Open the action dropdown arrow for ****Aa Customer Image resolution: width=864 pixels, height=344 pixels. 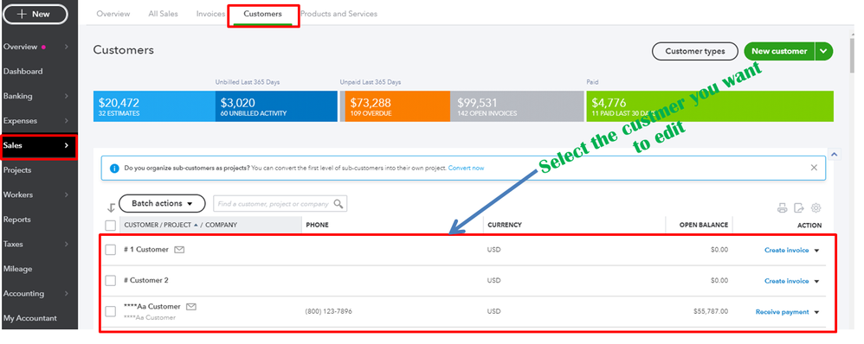pyautogui.click(x=816, y=312)
